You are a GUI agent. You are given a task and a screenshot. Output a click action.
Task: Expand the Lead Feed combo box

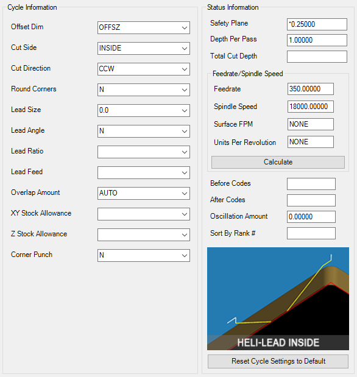[x=144, y=172]
